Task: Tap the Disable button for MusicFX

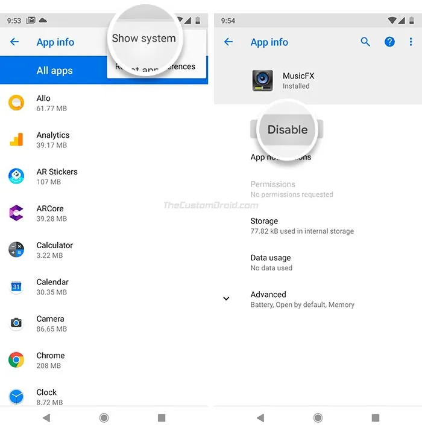Action: pos(287,129)
